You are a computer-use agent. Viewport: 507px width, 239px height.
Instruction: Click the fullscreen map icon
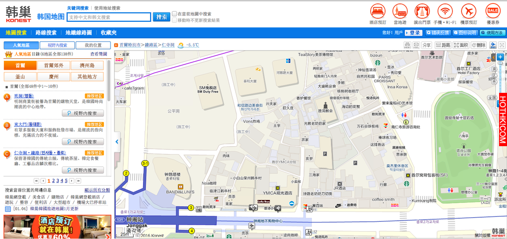pos(502,45)
